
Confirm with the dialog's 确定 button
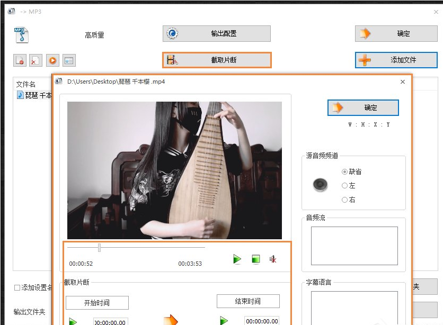[x=362, y=107]
